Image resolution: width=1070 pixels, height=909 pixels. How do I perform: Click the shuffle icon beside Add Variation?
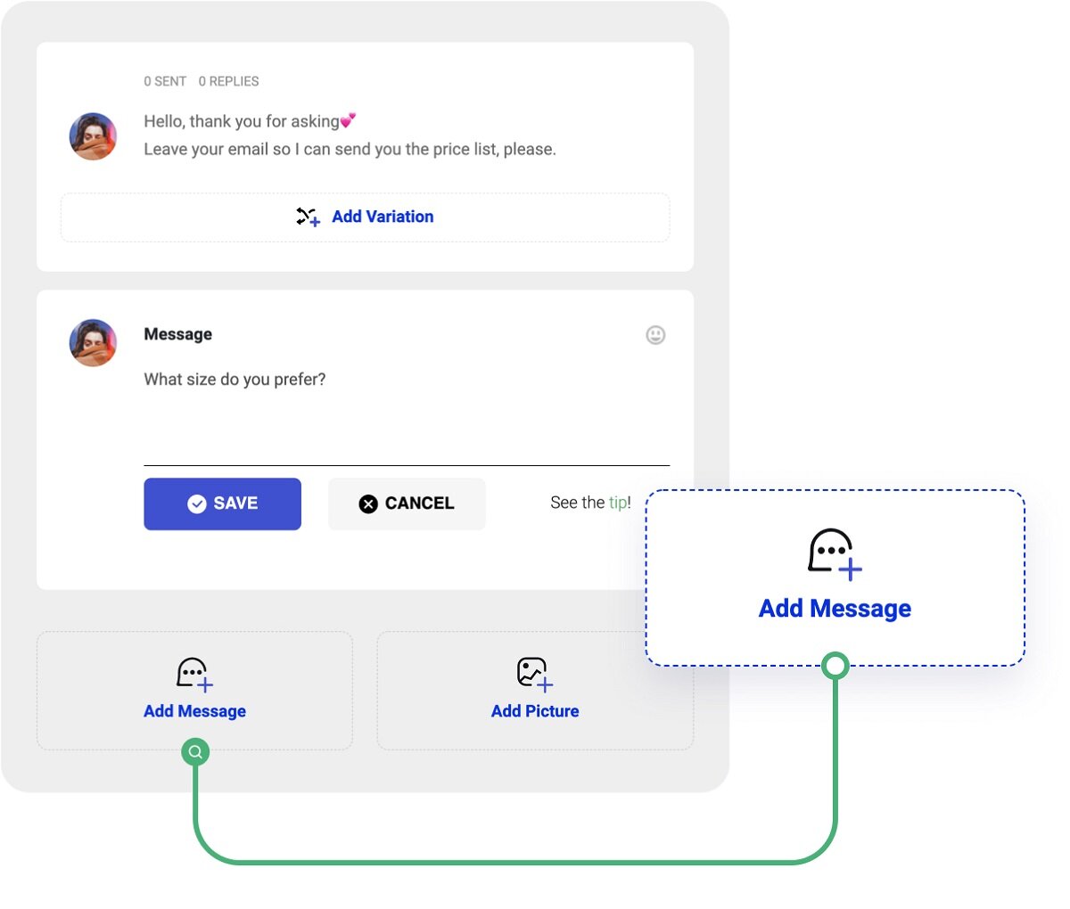(x=308, y=217)
